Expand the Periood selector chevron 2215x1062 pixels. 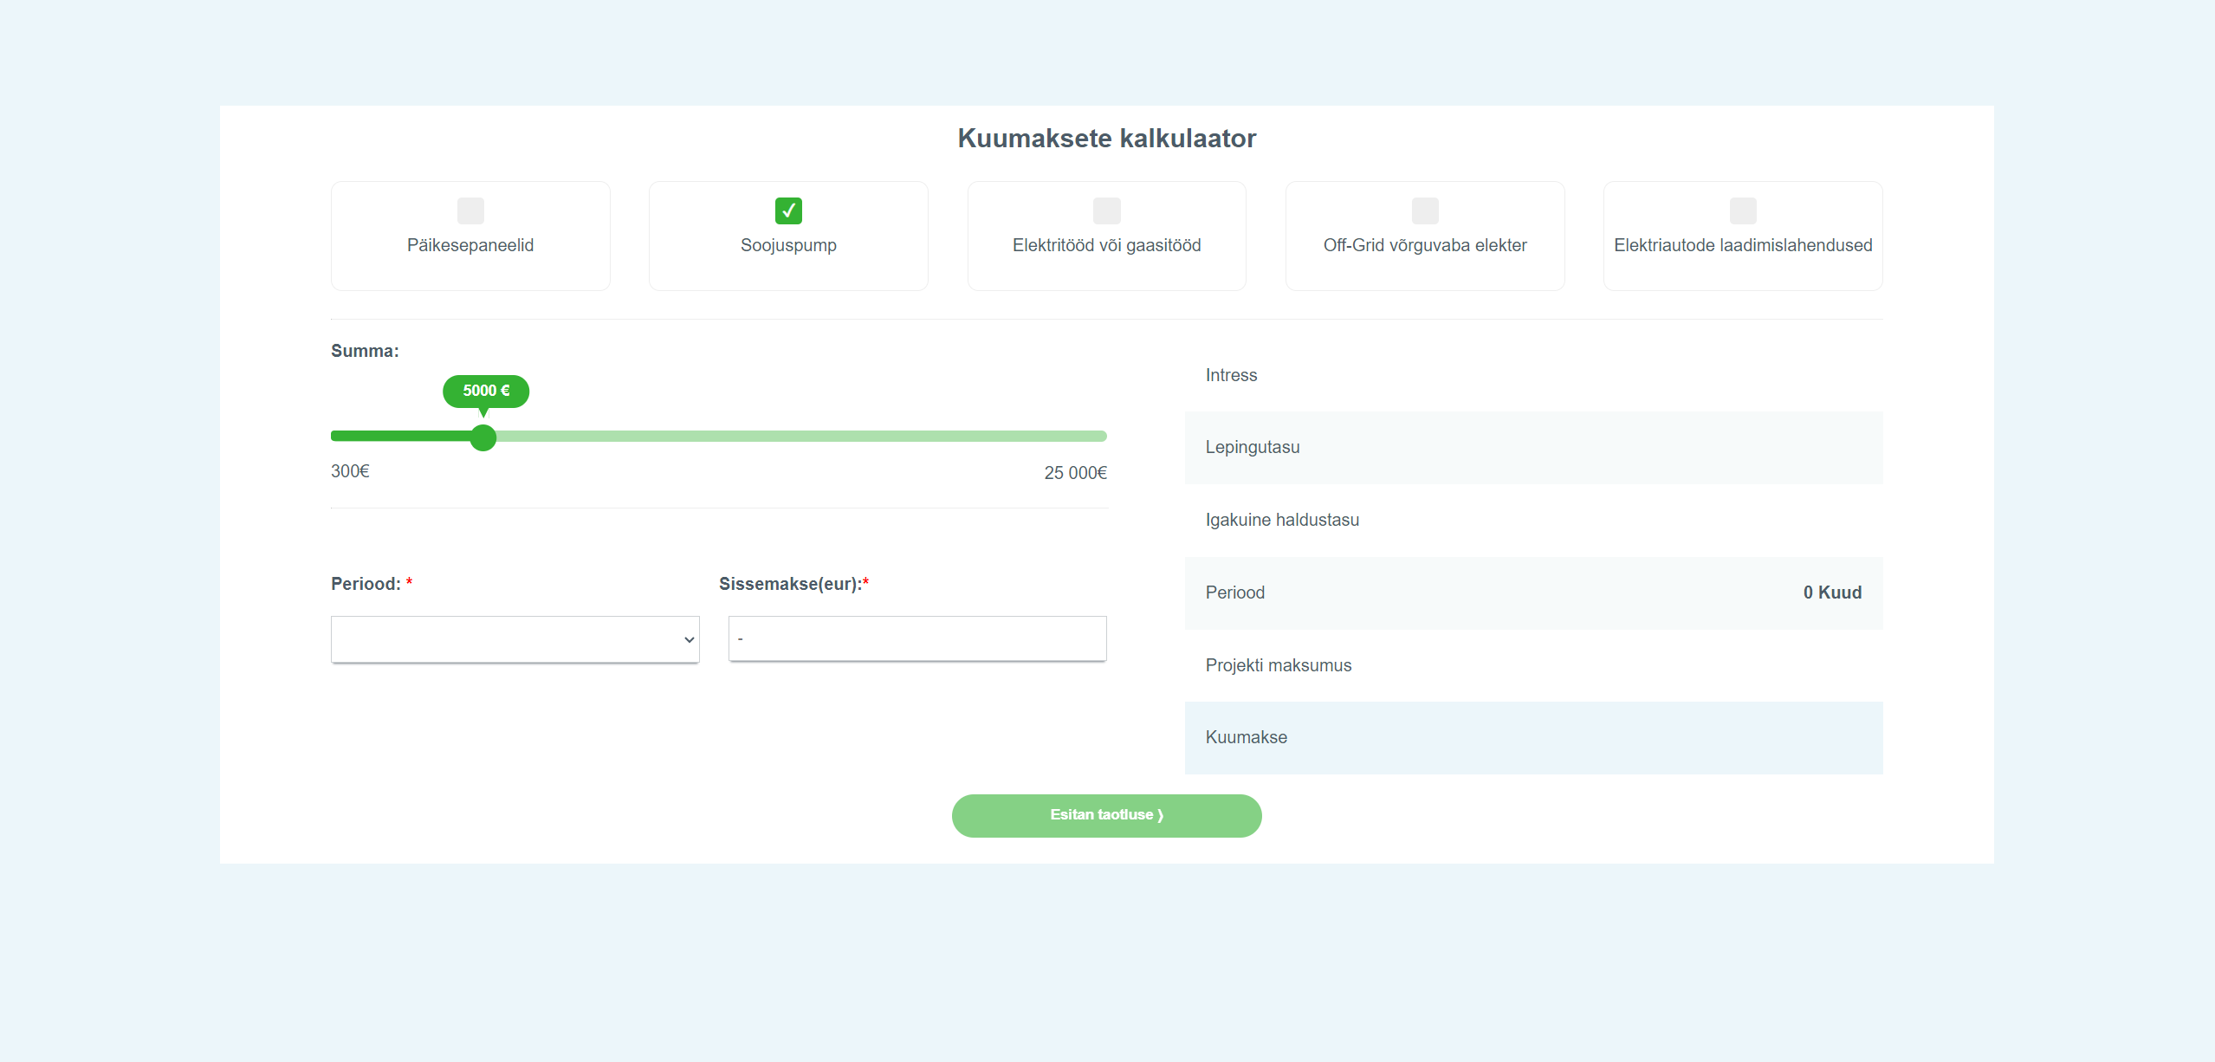[688, 639]
